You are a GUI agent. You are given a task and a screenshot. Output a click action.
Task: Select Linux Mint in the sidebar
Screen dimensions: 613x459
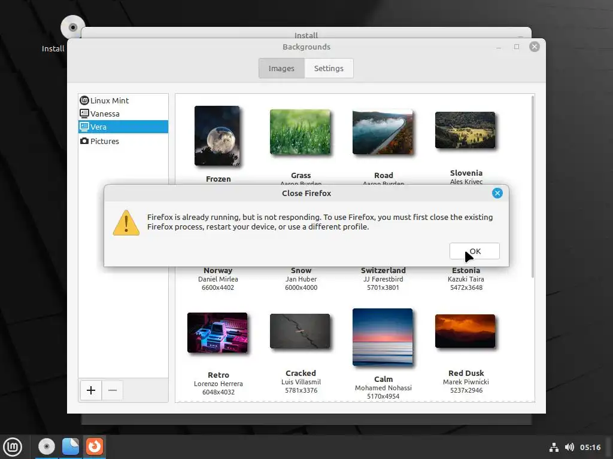pyautogui.click(x=123, y=100)
